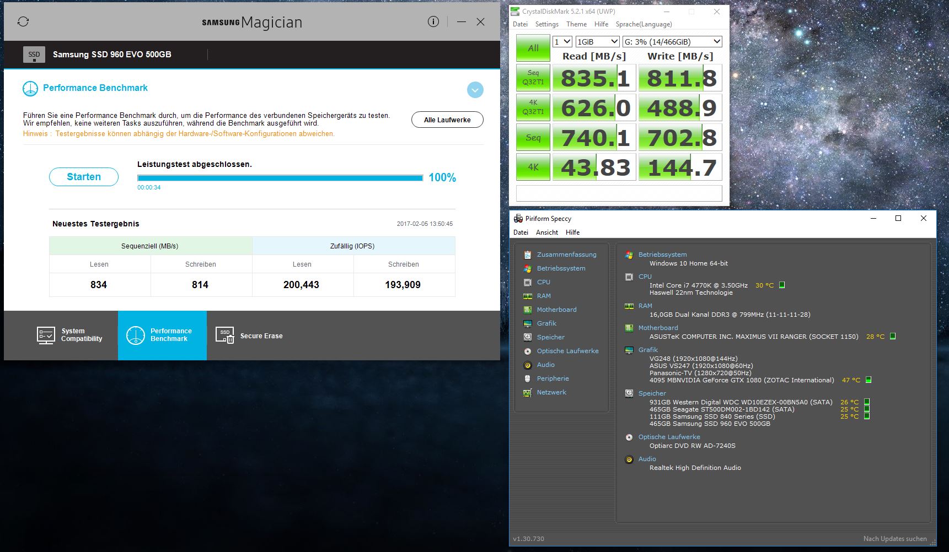Select Grafik in Speccy sidebar
This screenshot has height=552, width=949.
[546, 323]
